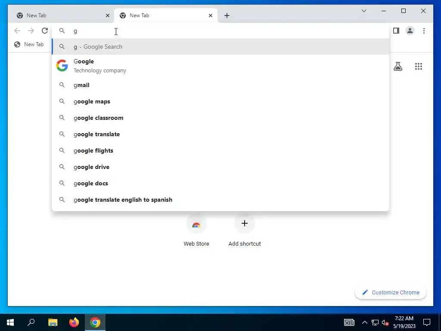Open the New Tab bookmark

point(29,44)
